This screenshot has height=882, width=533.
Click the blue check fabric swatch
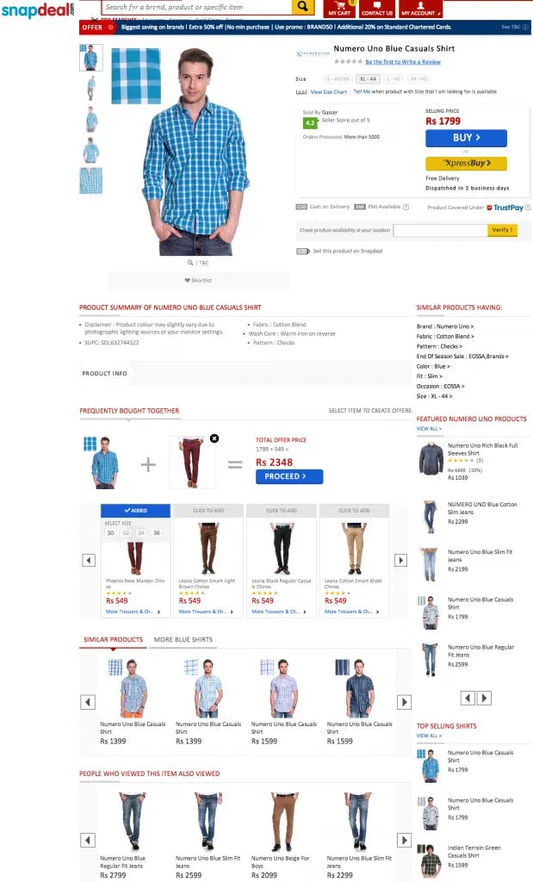[136, 76]
